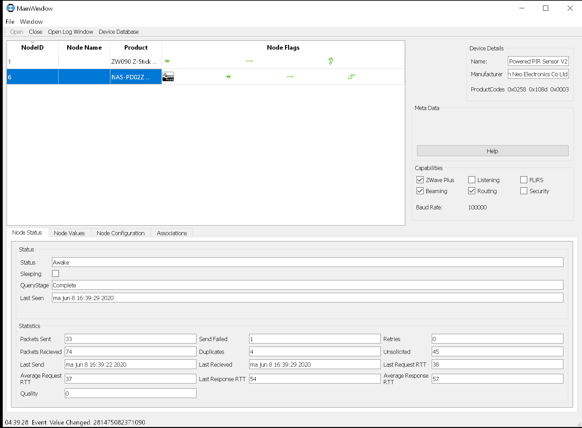Image resolution: width=582 pixels, height=428 pixels.
Task: Click the awake eye icon on node 1 row
Action: 167,61
